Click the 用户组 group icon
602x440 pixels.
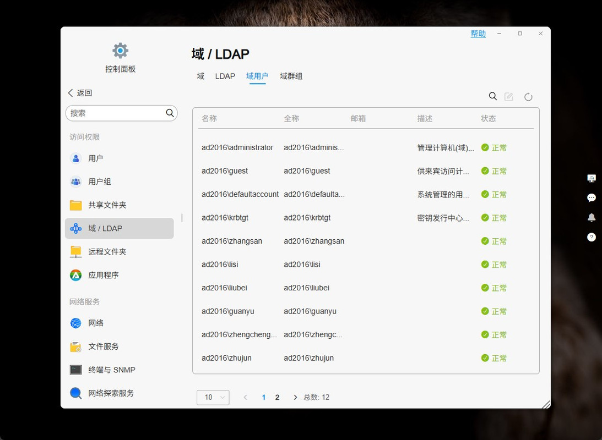point(75,182)
